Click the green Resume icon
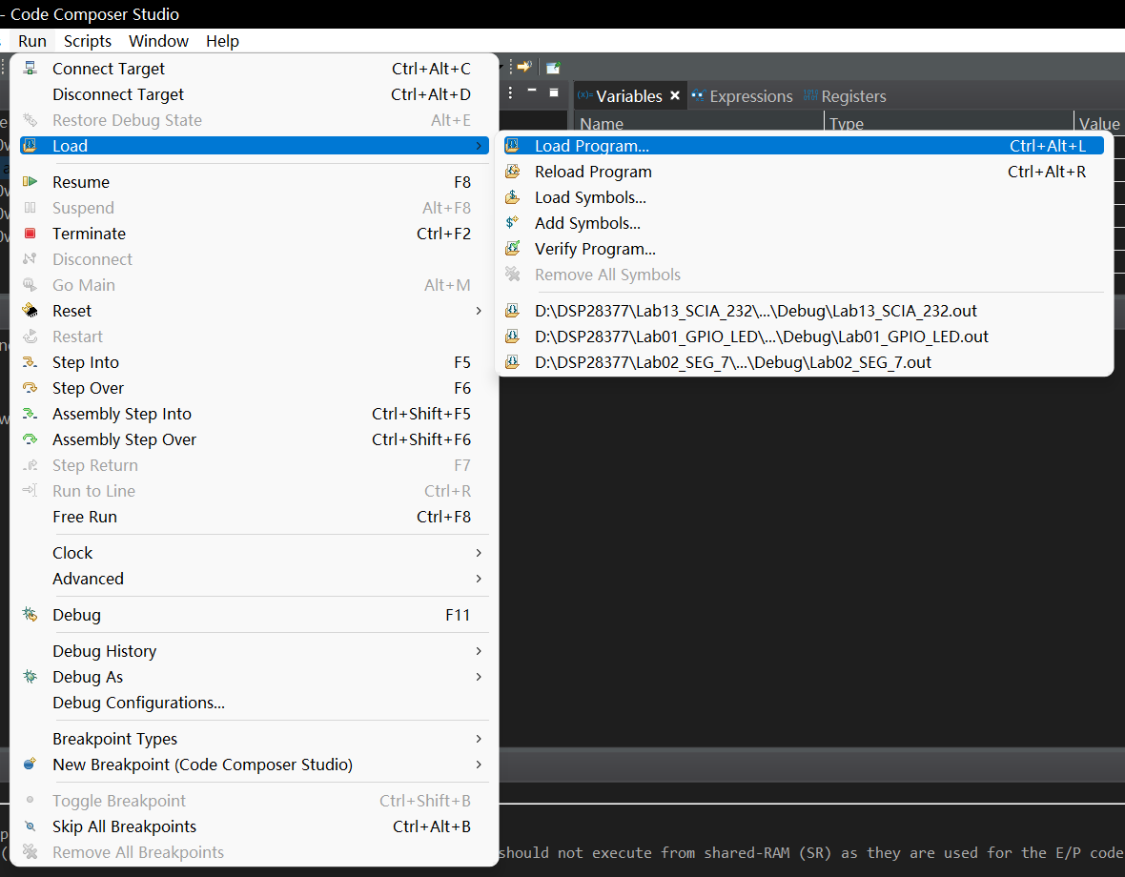 31,182
